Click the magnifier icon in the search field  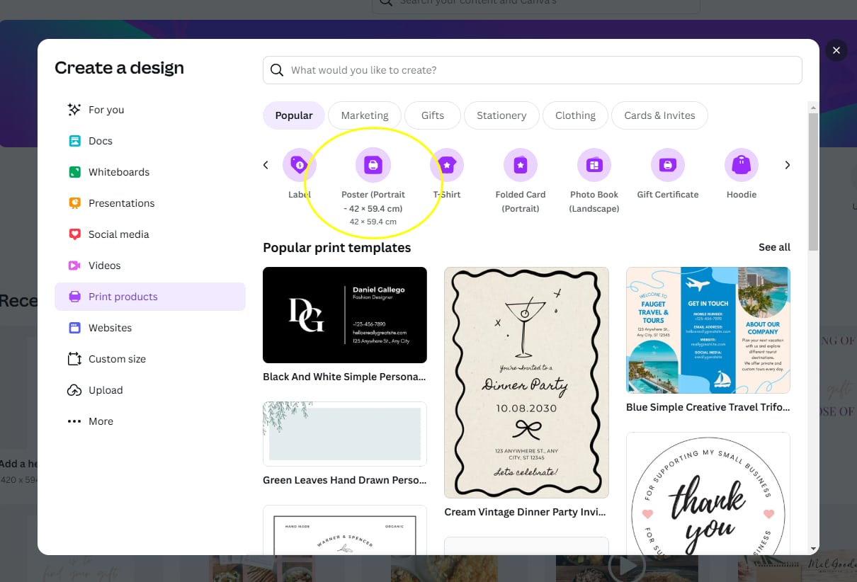pos(277,70)
